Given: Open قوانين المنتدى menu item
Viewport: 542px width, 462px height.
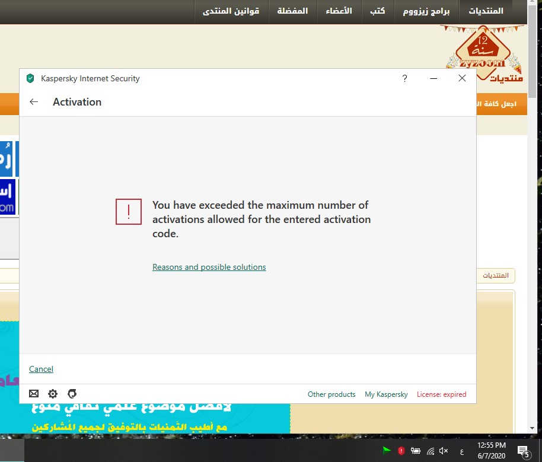Looking at the screenshot, I should pos(231,11).
